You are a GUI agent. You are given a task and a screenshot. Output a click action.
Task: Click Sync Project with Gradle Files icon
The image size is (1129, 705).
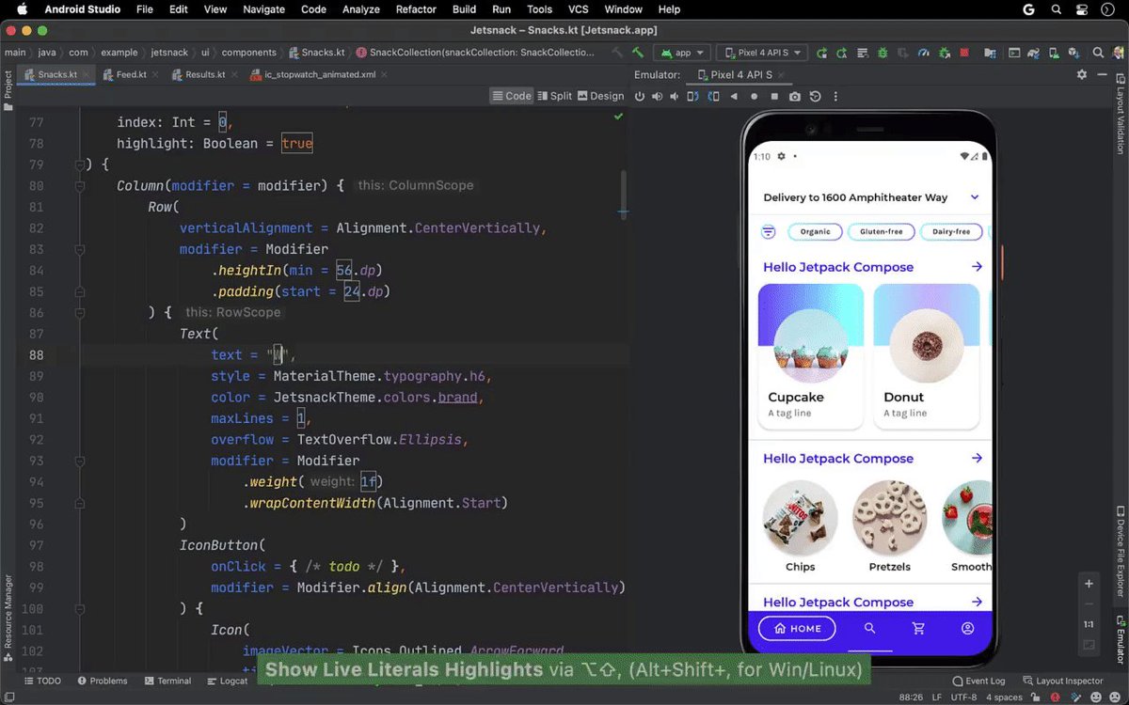pos(1033,53)
